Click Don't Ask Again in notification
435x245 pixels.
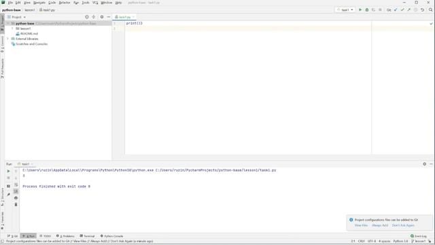pos(403,225)
